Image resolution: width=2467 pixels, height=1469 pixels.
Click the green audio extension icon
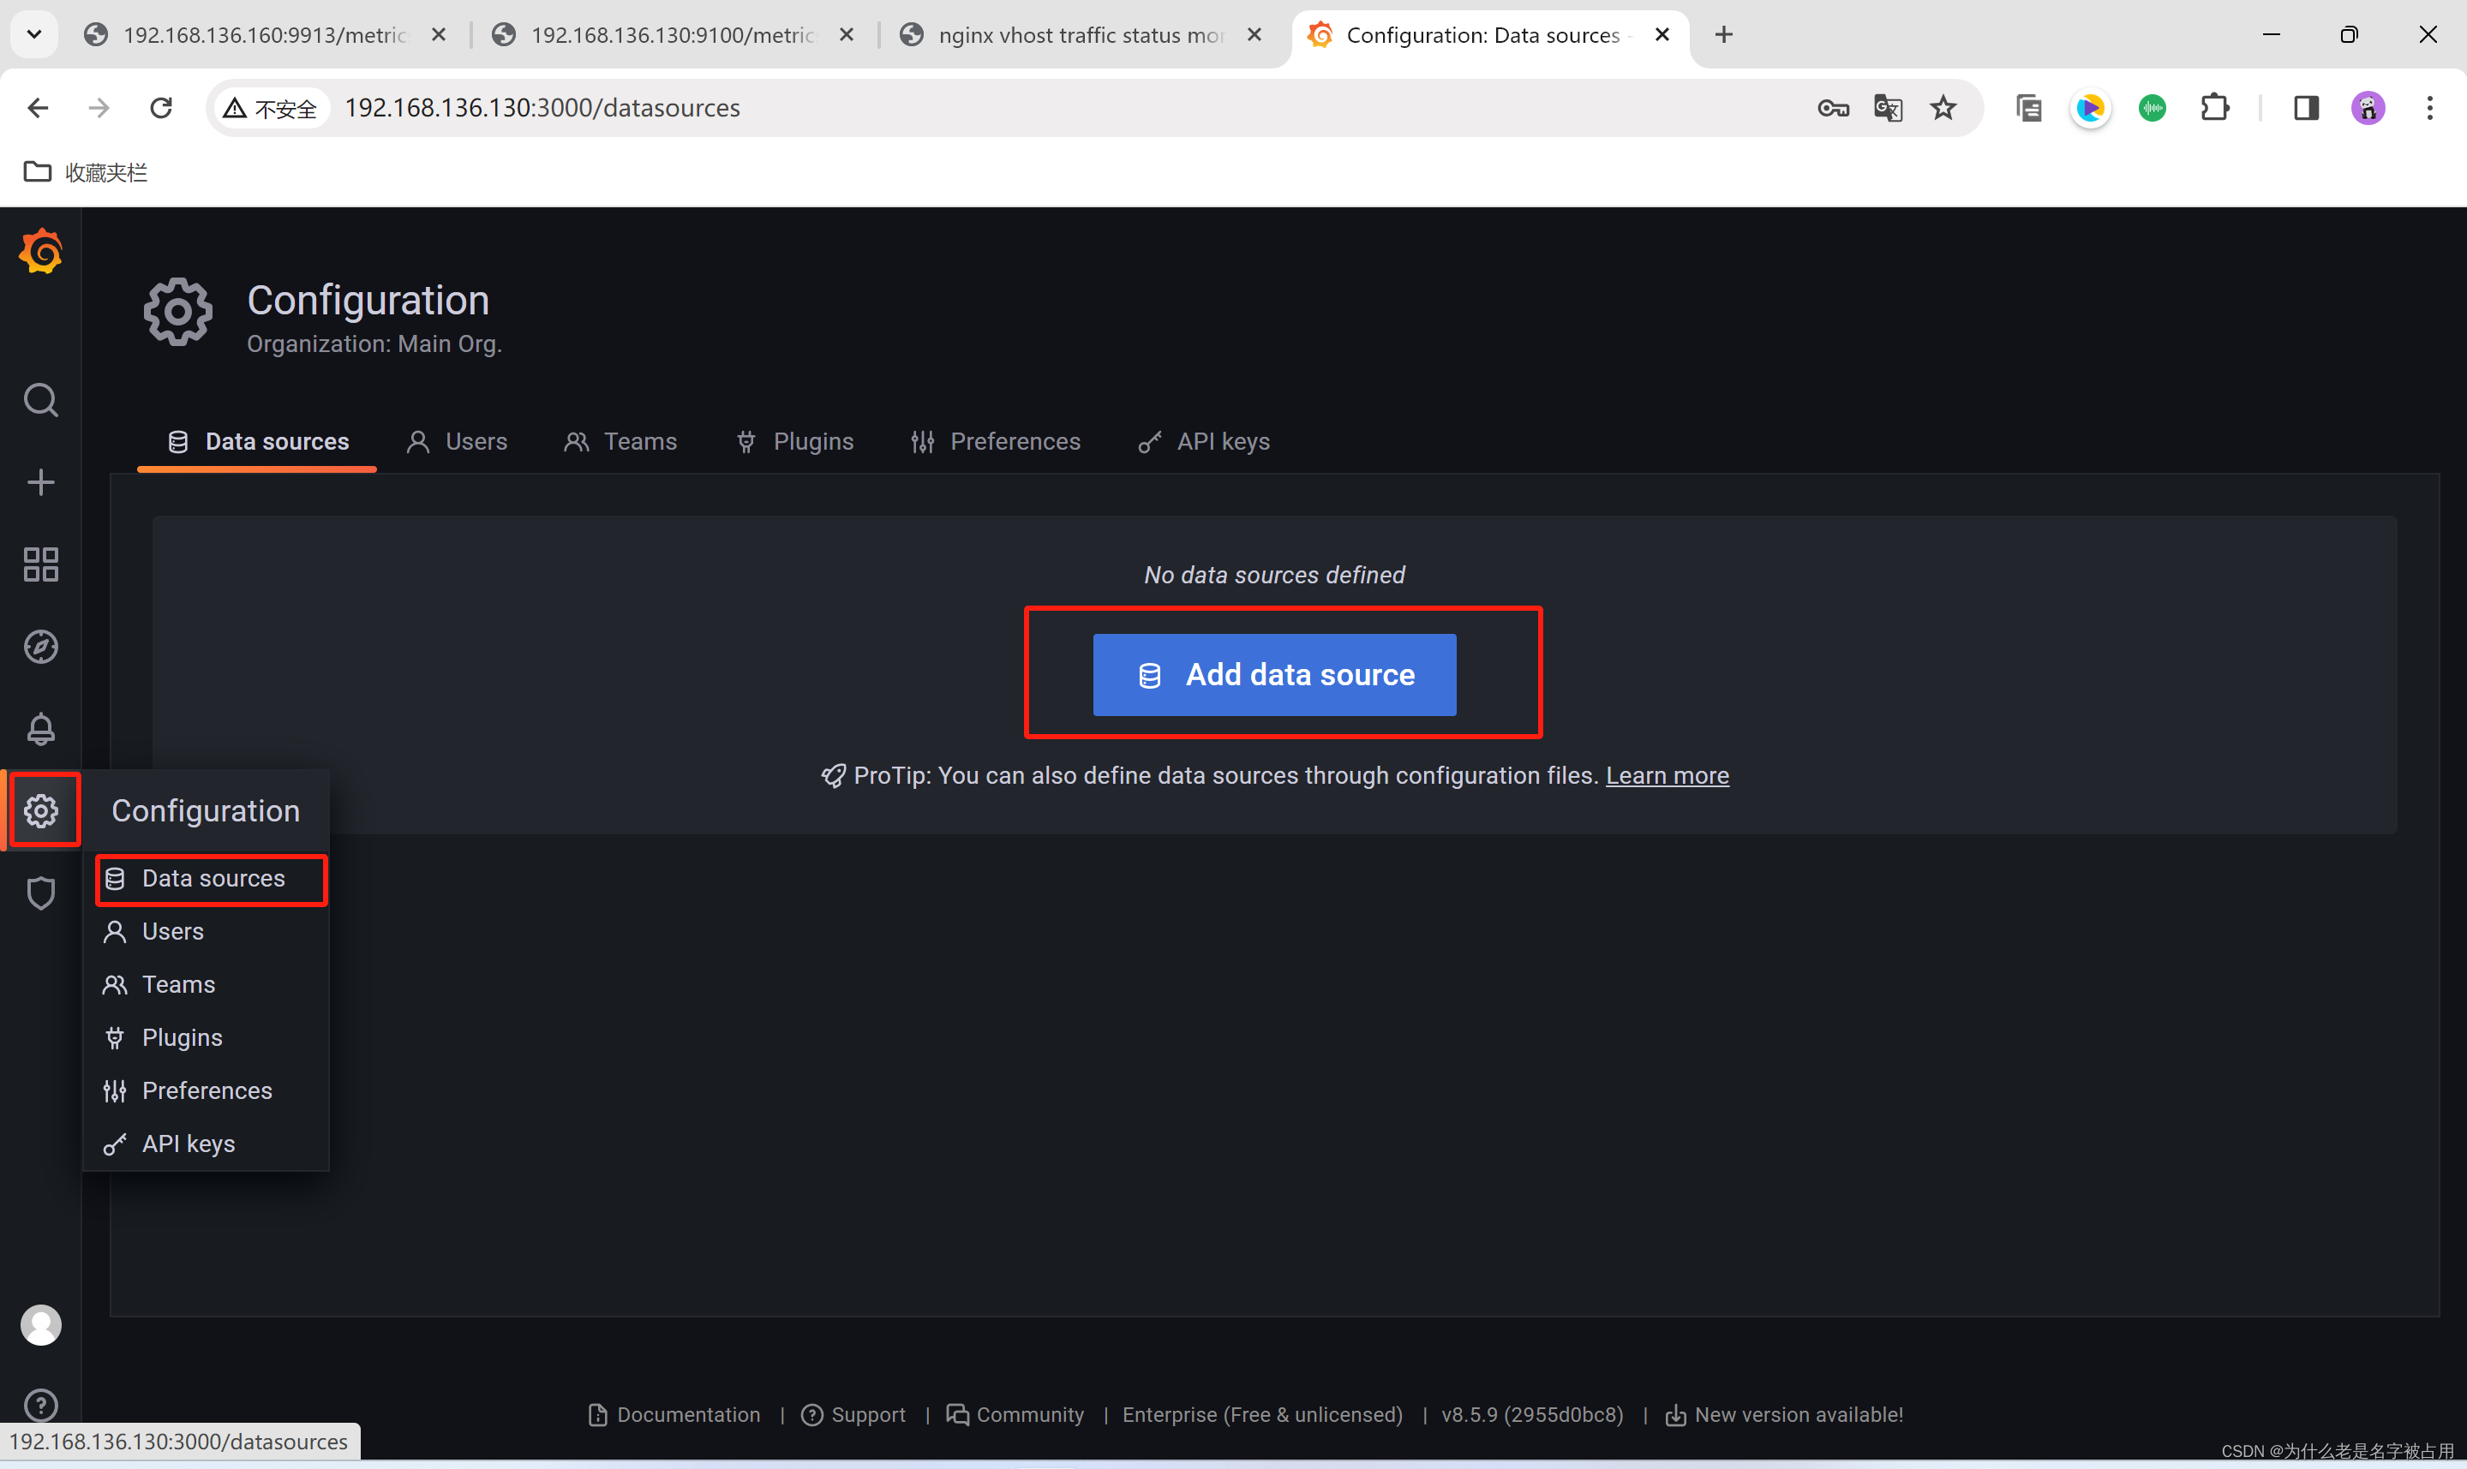tap(2151, 107)
